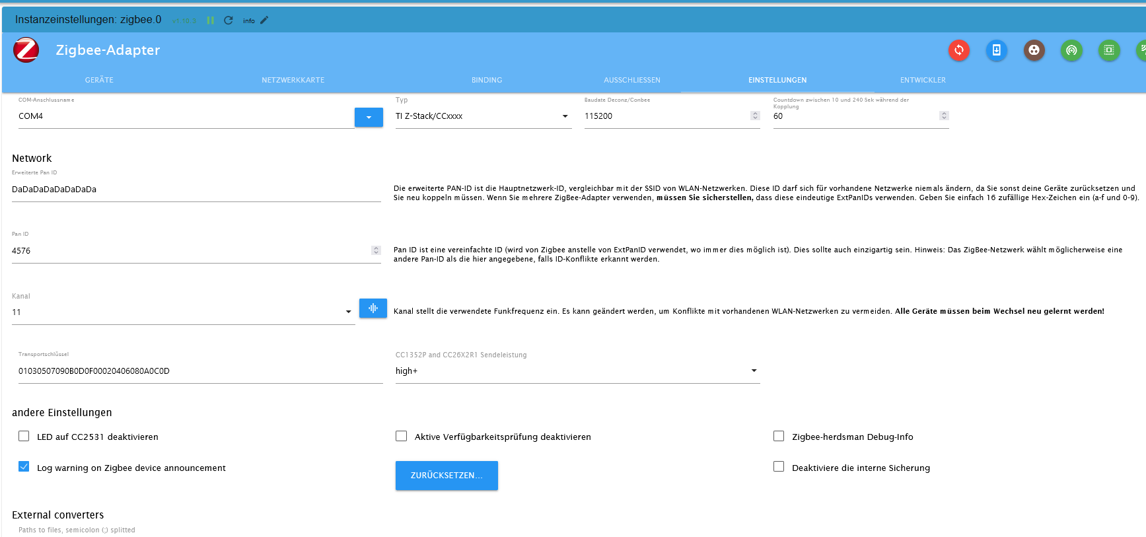This screenshot has width=1146, height=537.
Task: Click the info label in title bar
Action: 249,21
